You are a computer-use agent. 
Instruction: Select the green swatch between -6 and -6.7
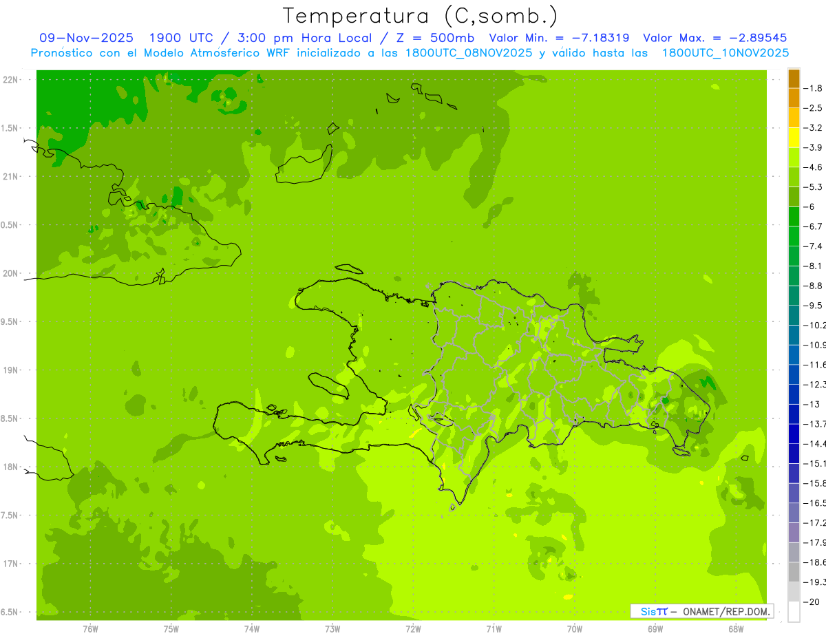tap(794, 217)
